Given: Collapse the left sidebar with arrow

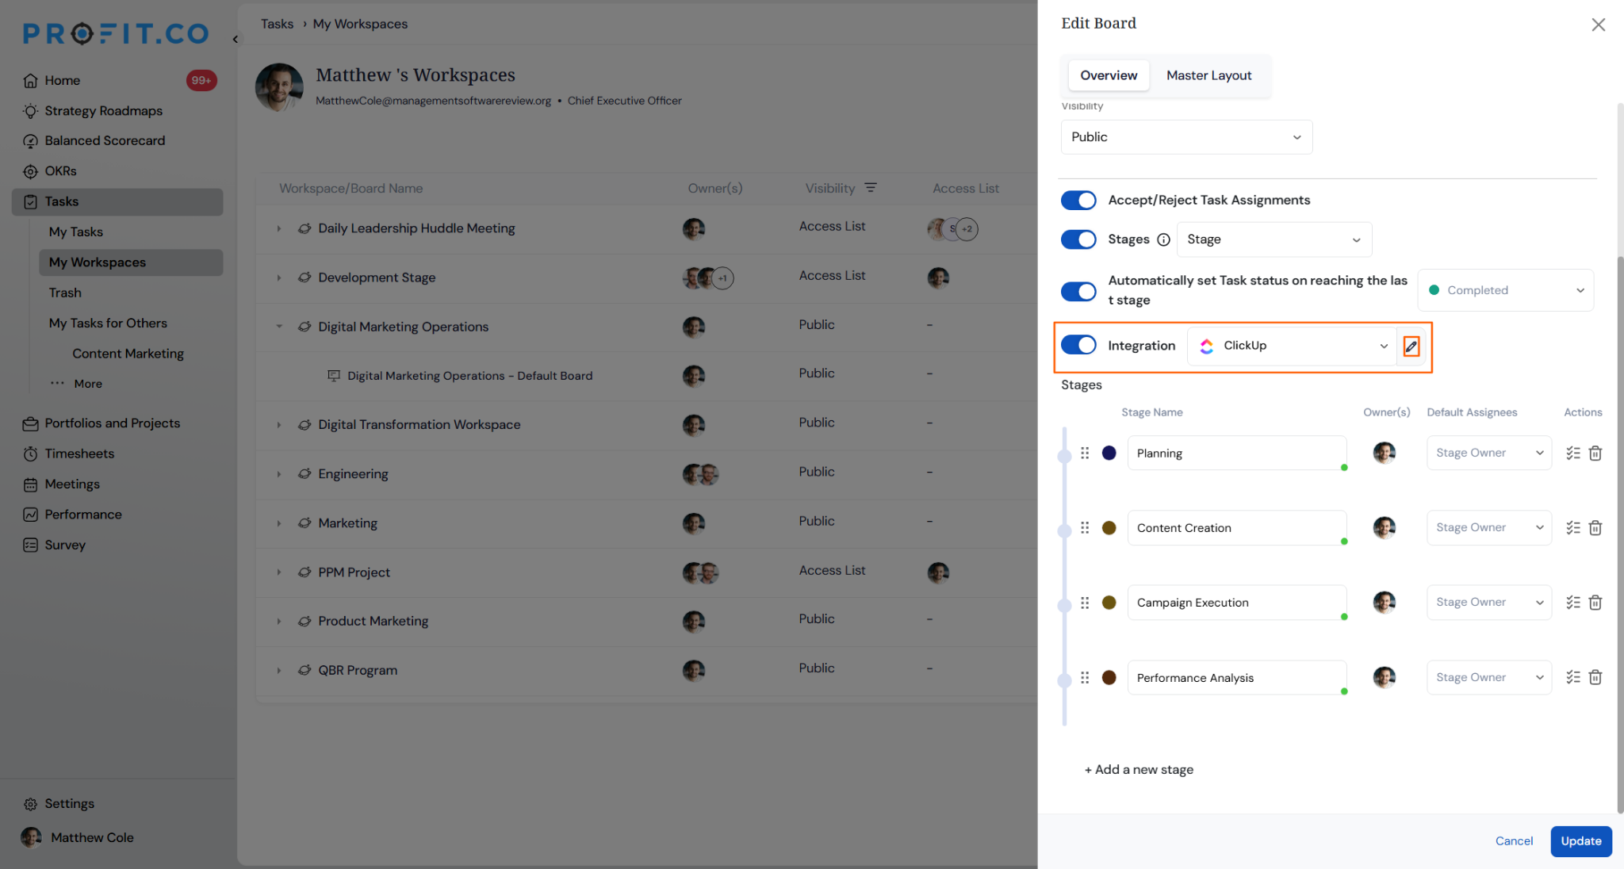Looking at the screenshot, I should click(236, 39).
